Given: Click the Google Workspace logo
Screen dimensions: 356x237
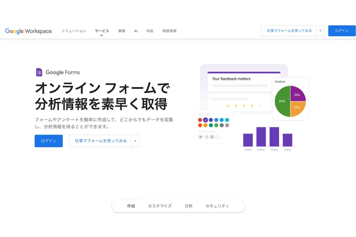Looking at the screenshot, I should pos(29,31).
